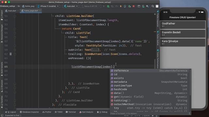Click the attach debugger to process icon
Viewport: 209px width, 117px height.
point(129,6)
